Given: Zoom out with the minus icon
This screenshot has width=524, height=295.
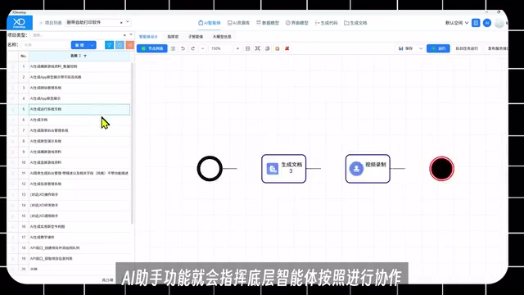Looking at the screenshot, I should (x=203, y=48).
